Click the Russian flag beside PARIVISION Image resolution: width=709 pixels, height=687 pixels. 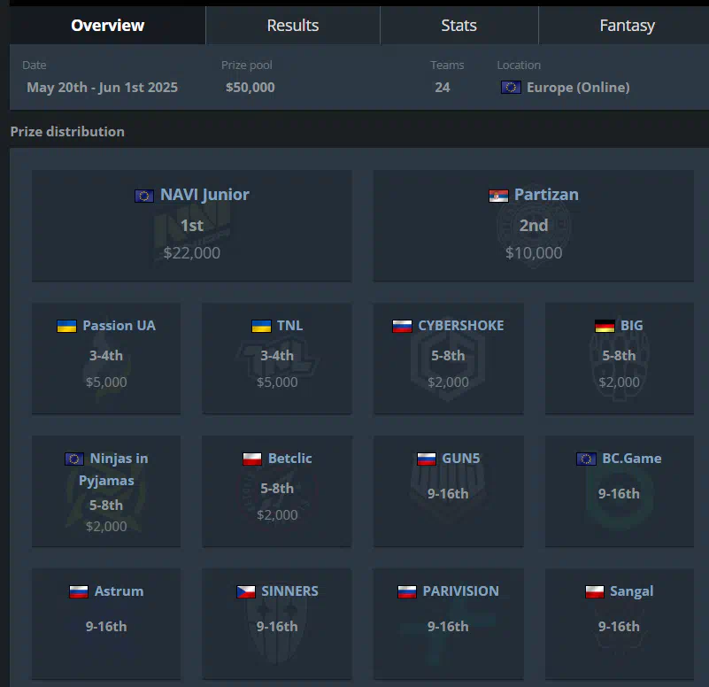click(x=407, y=591)
